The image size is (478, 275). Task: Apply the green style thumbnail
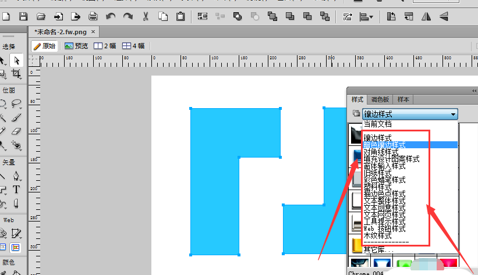404,262
